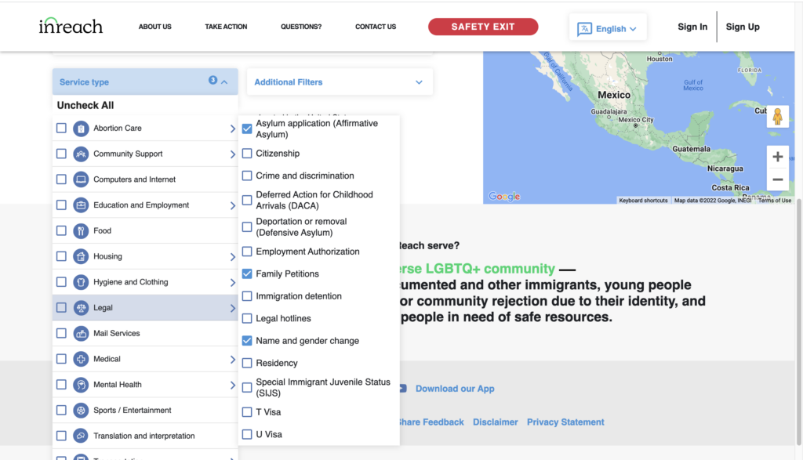The height and width of the screenshot is (460, 803).
Task: Click the Hygiene and Clothing shirt icon
Action: click(81, 282)
